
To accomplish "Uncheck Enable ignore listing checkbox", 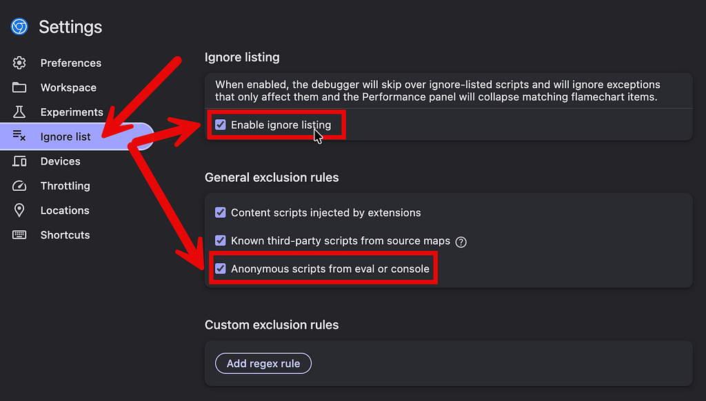I will click(x=220, y=125).
